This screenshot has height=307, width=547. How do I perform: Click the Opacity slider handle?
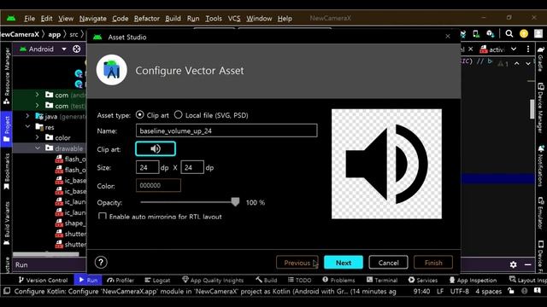click(236, 202)
